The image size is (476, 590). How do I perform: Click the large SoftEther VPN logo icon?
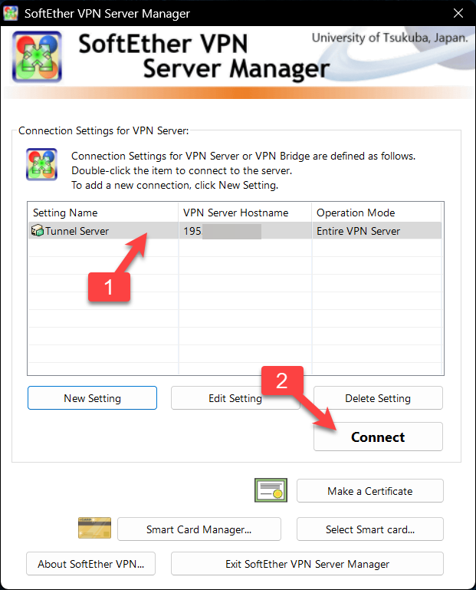37,57
